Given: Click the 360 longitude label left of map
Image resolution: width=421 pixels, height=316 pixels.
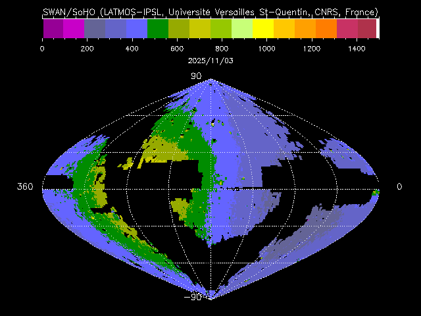Looking at the screenshot, I should (24, 187).
